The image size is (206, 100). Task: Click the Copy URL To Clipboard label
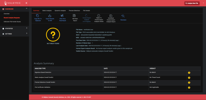[x=38, y=20]
